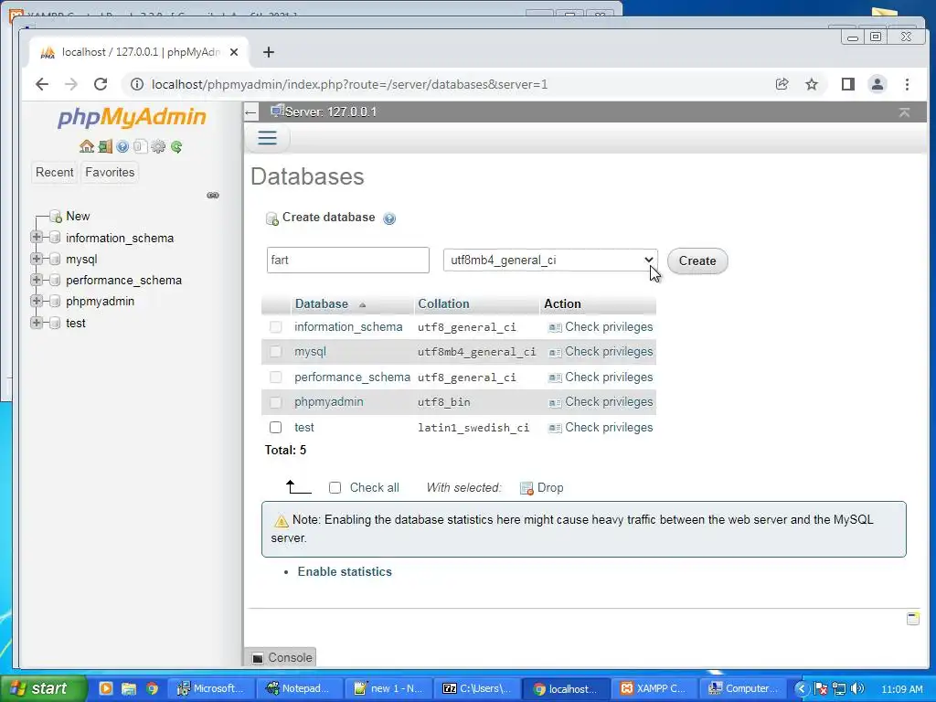Screen dimensions: 936x702
Task: Open new browser tab with plus
Action: click(x=269, y=52)
